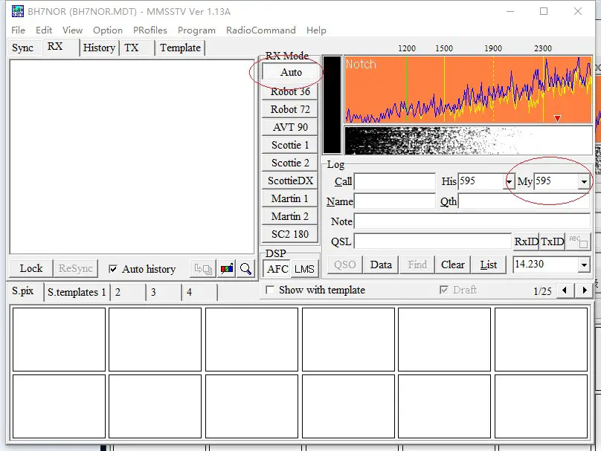The image size is (601, 451).
Task: Open the 14.230 frequency dropdown
Action: tap(584, 265)
